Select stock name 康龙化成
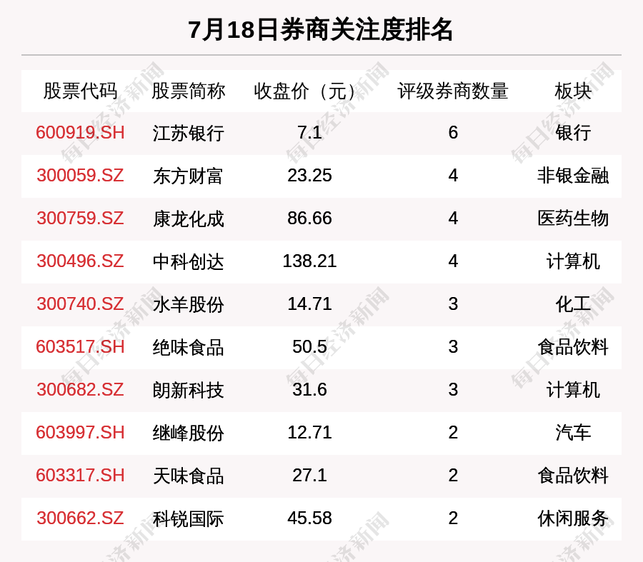The image size is (643, 562). pyautogui.click(x=188, y=219)
